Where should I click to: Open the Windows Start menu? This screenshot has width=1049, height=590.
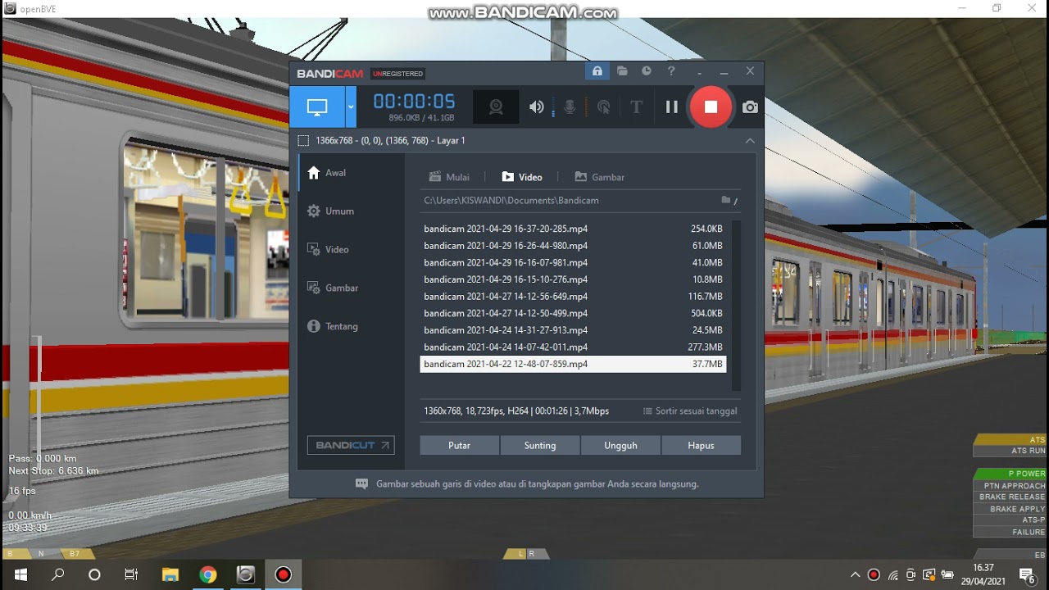tap(20, 574)
